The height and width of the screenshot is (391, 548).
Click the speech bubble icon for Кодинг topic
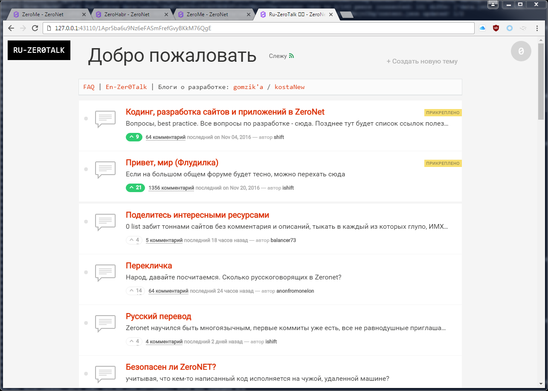coord(105,119)
